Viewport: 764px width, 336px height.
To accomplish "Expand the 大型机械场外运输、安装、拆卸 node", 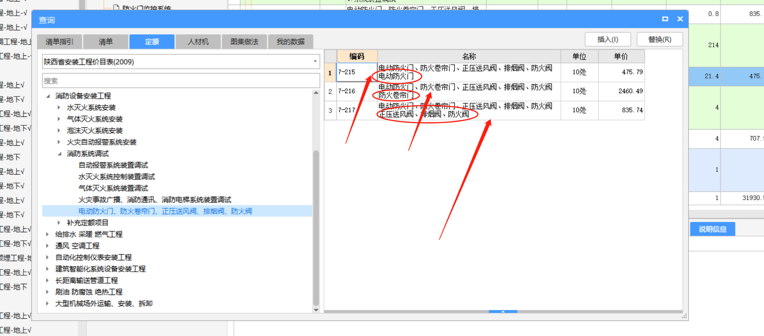I will (47, 303).
